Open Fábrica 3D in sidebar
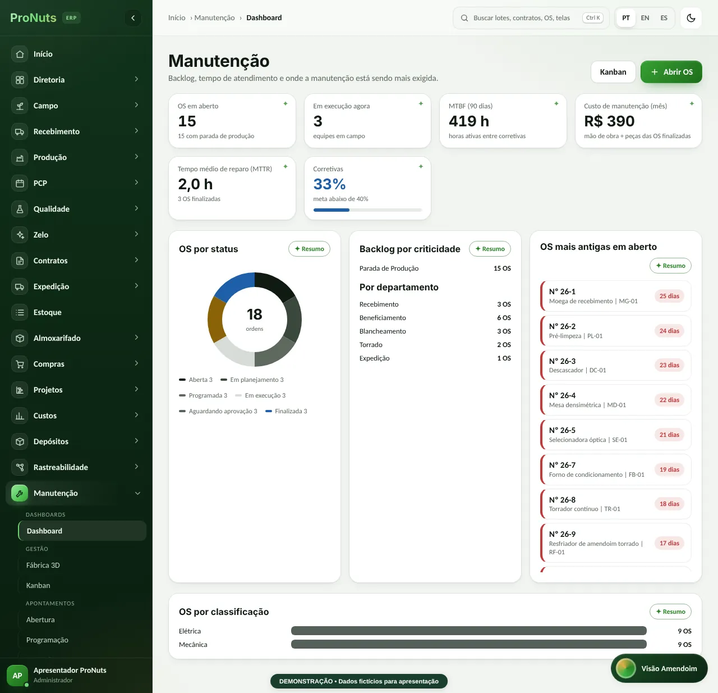Viewport: 718px width, 693px height. 82,565
